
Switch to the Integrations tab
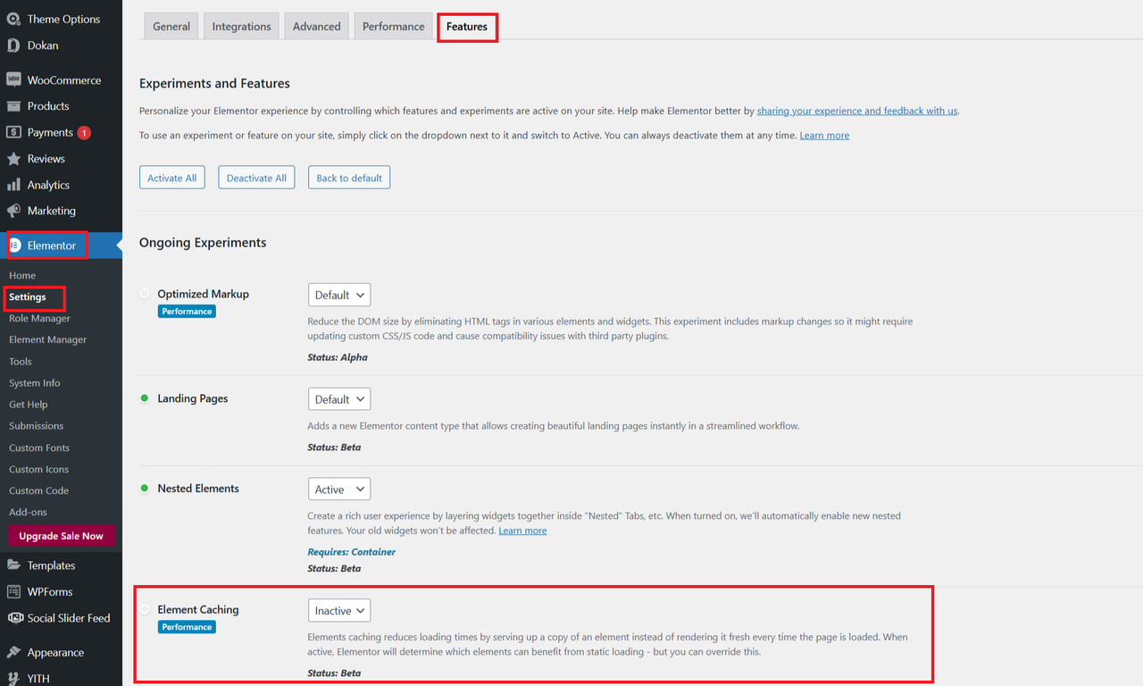point(242,26)
